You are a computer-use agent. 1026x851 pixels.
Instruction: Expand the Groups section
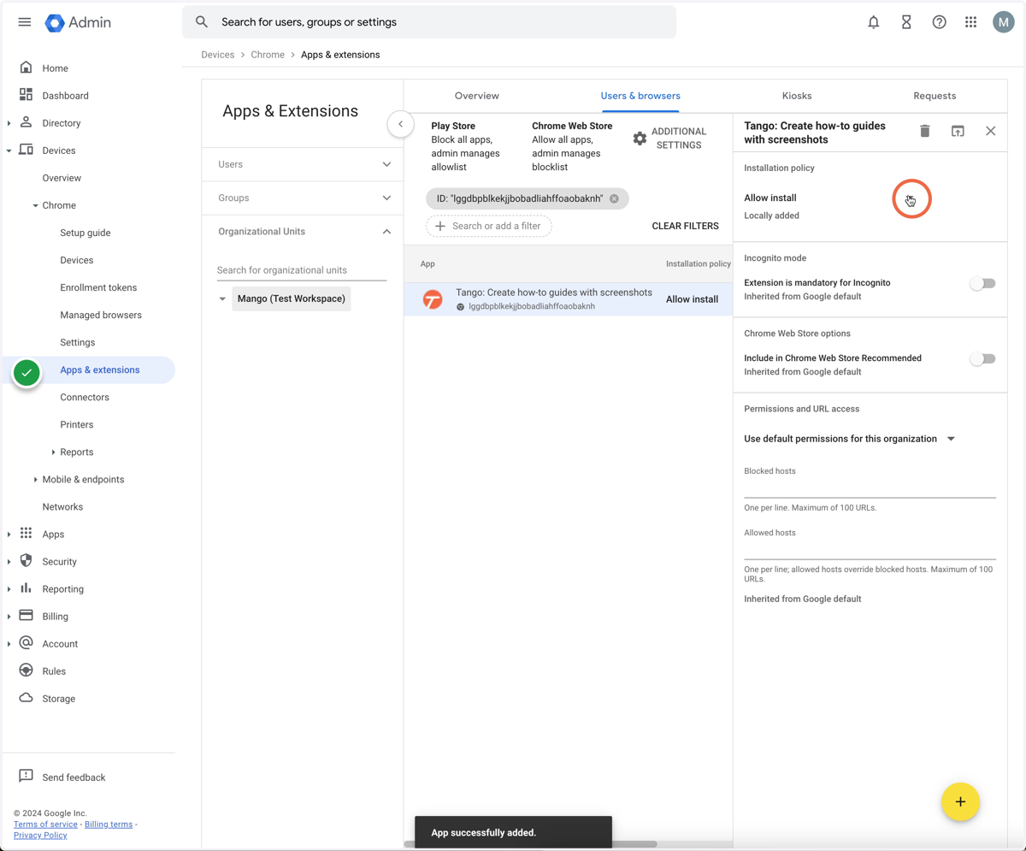(303, 198)
